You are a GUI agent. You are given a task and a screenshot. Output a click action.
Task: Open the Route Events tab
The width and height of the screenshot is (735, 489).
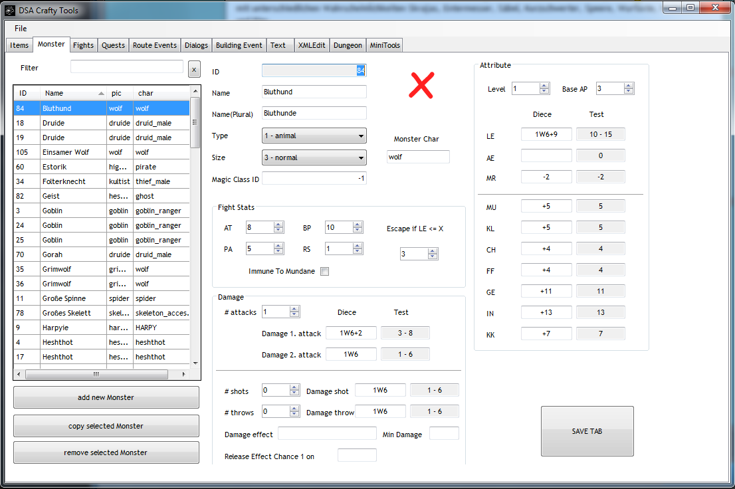pos(155,45)
